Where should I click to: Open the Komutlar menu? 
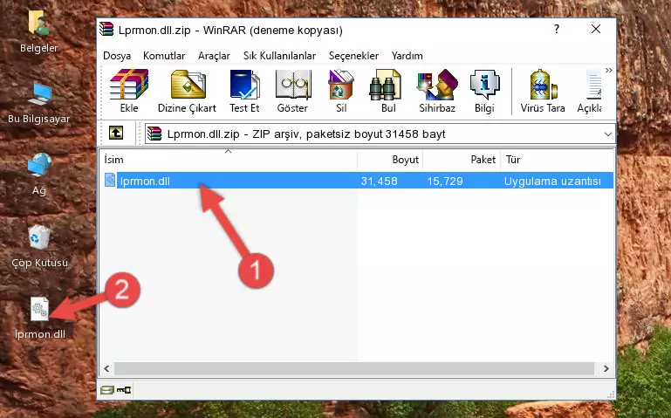point(164,56)
